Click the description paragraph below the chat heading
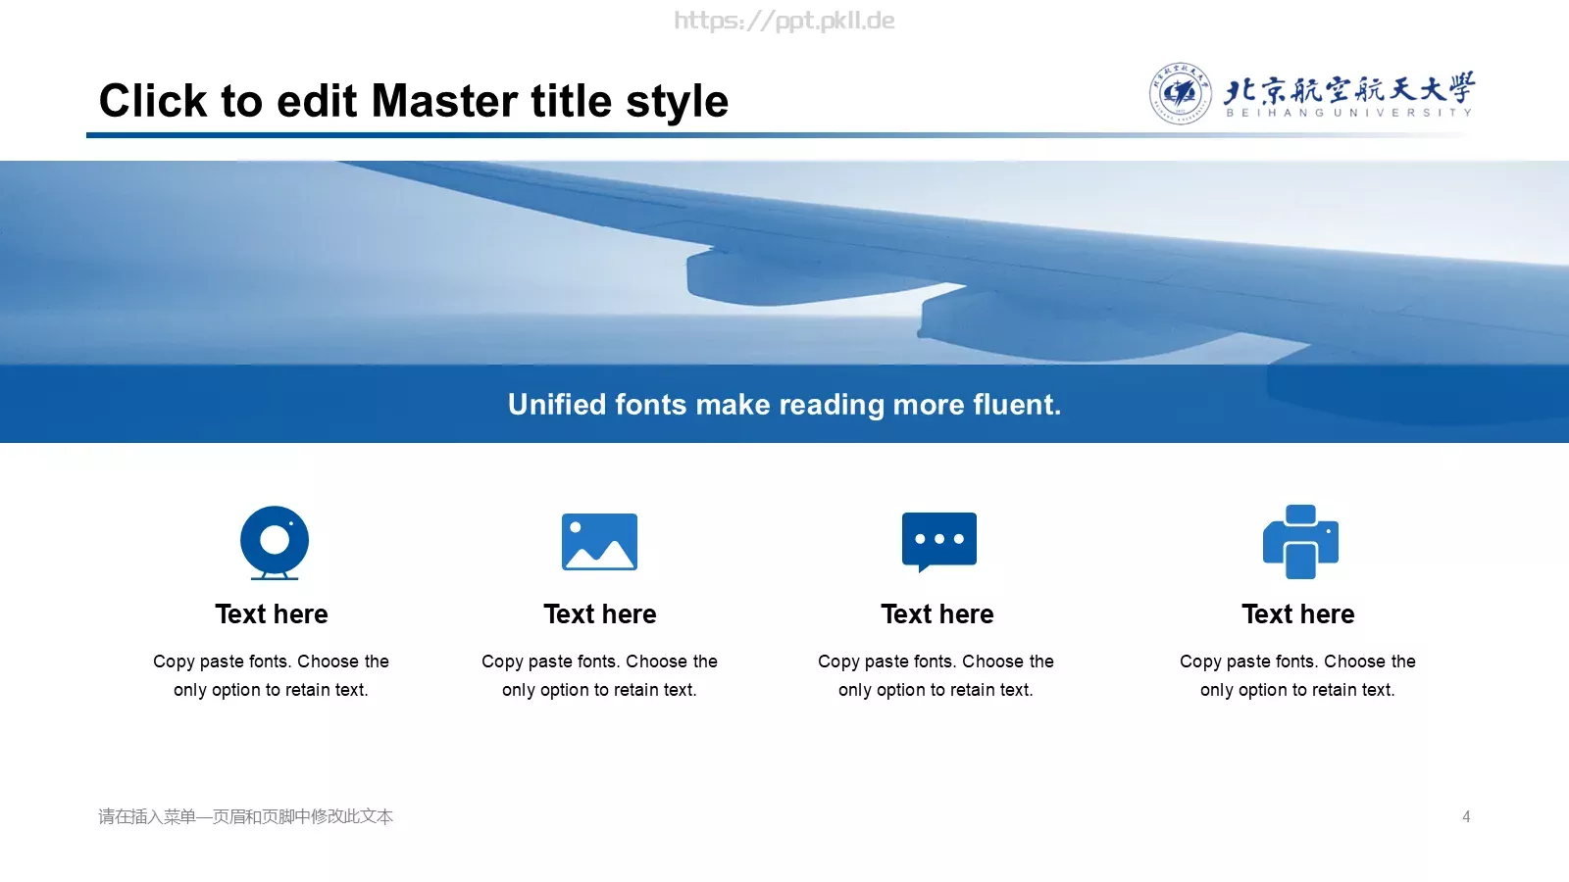 point(936,675)
